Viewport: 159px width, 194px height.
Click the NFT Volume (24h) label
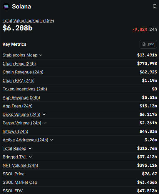(x=20, y=165)
